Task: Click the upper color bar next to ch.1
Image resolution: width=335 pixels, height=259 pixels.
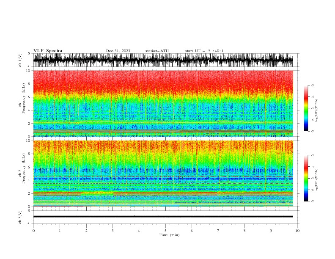Action: (306, 108)
